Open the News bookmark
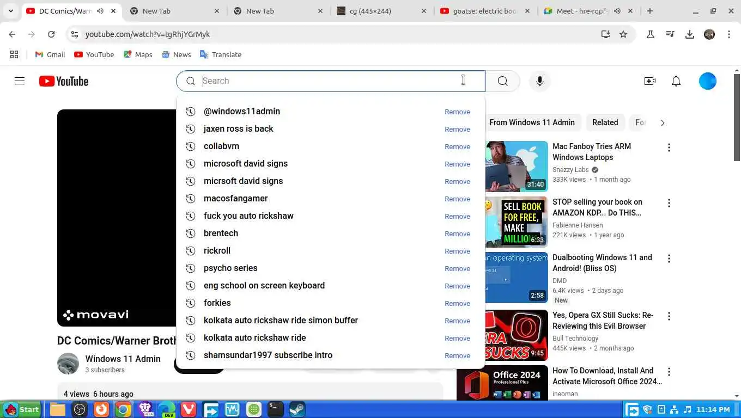The height and width of the screenshot is (418, 741). pos(176,54)
